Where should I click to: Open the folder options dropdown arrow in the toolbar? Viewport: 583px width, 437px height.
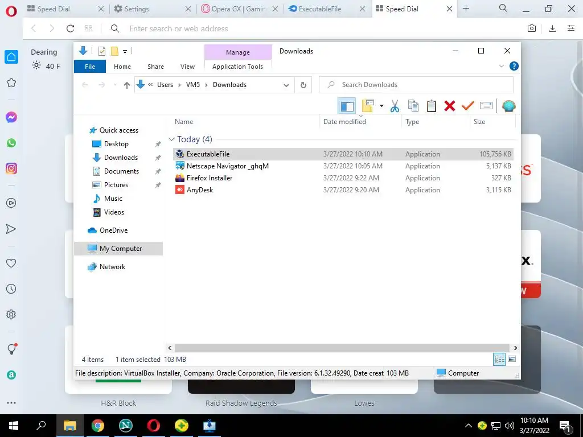(x=381, y=106)
